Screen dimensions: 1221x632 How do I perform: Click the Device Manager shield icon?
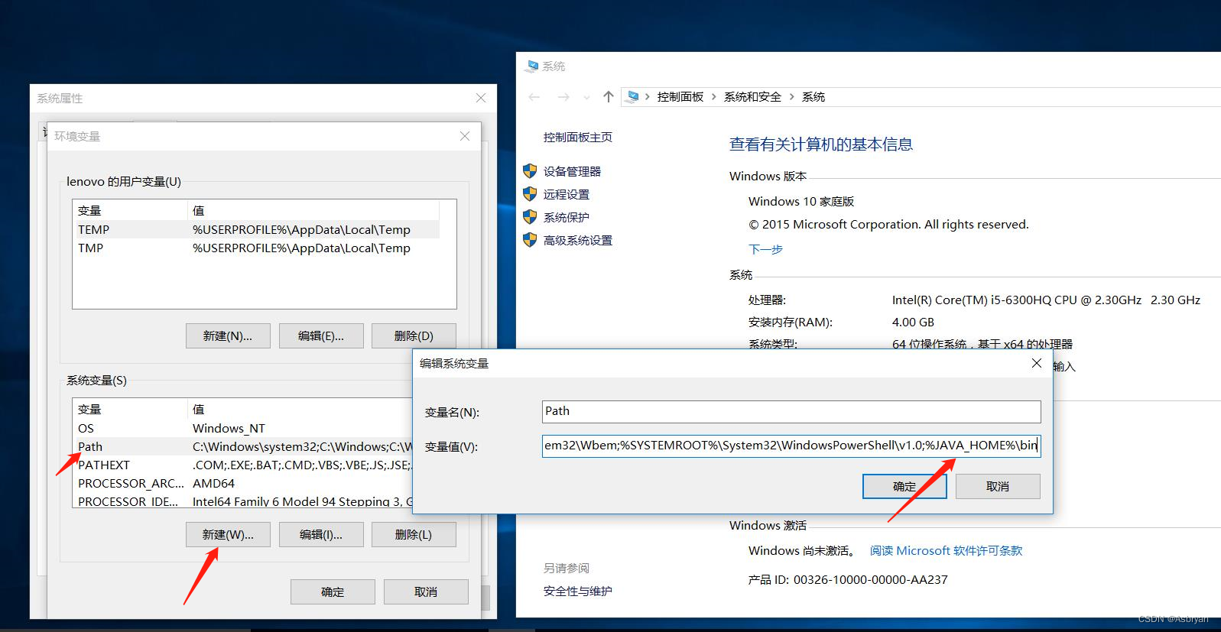(x=530, y=171)
